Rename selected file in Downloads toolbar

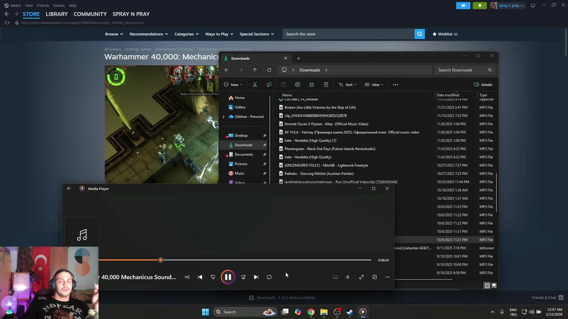(297, 85)
